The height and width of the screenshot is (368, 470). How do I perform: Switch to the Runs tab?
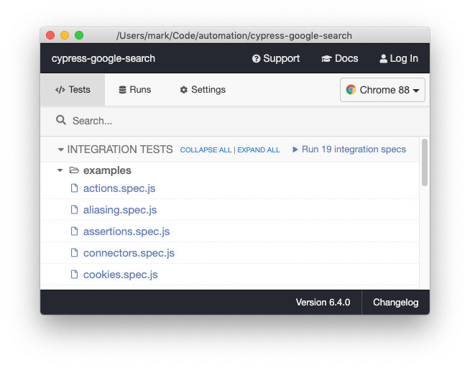point(135,90)
